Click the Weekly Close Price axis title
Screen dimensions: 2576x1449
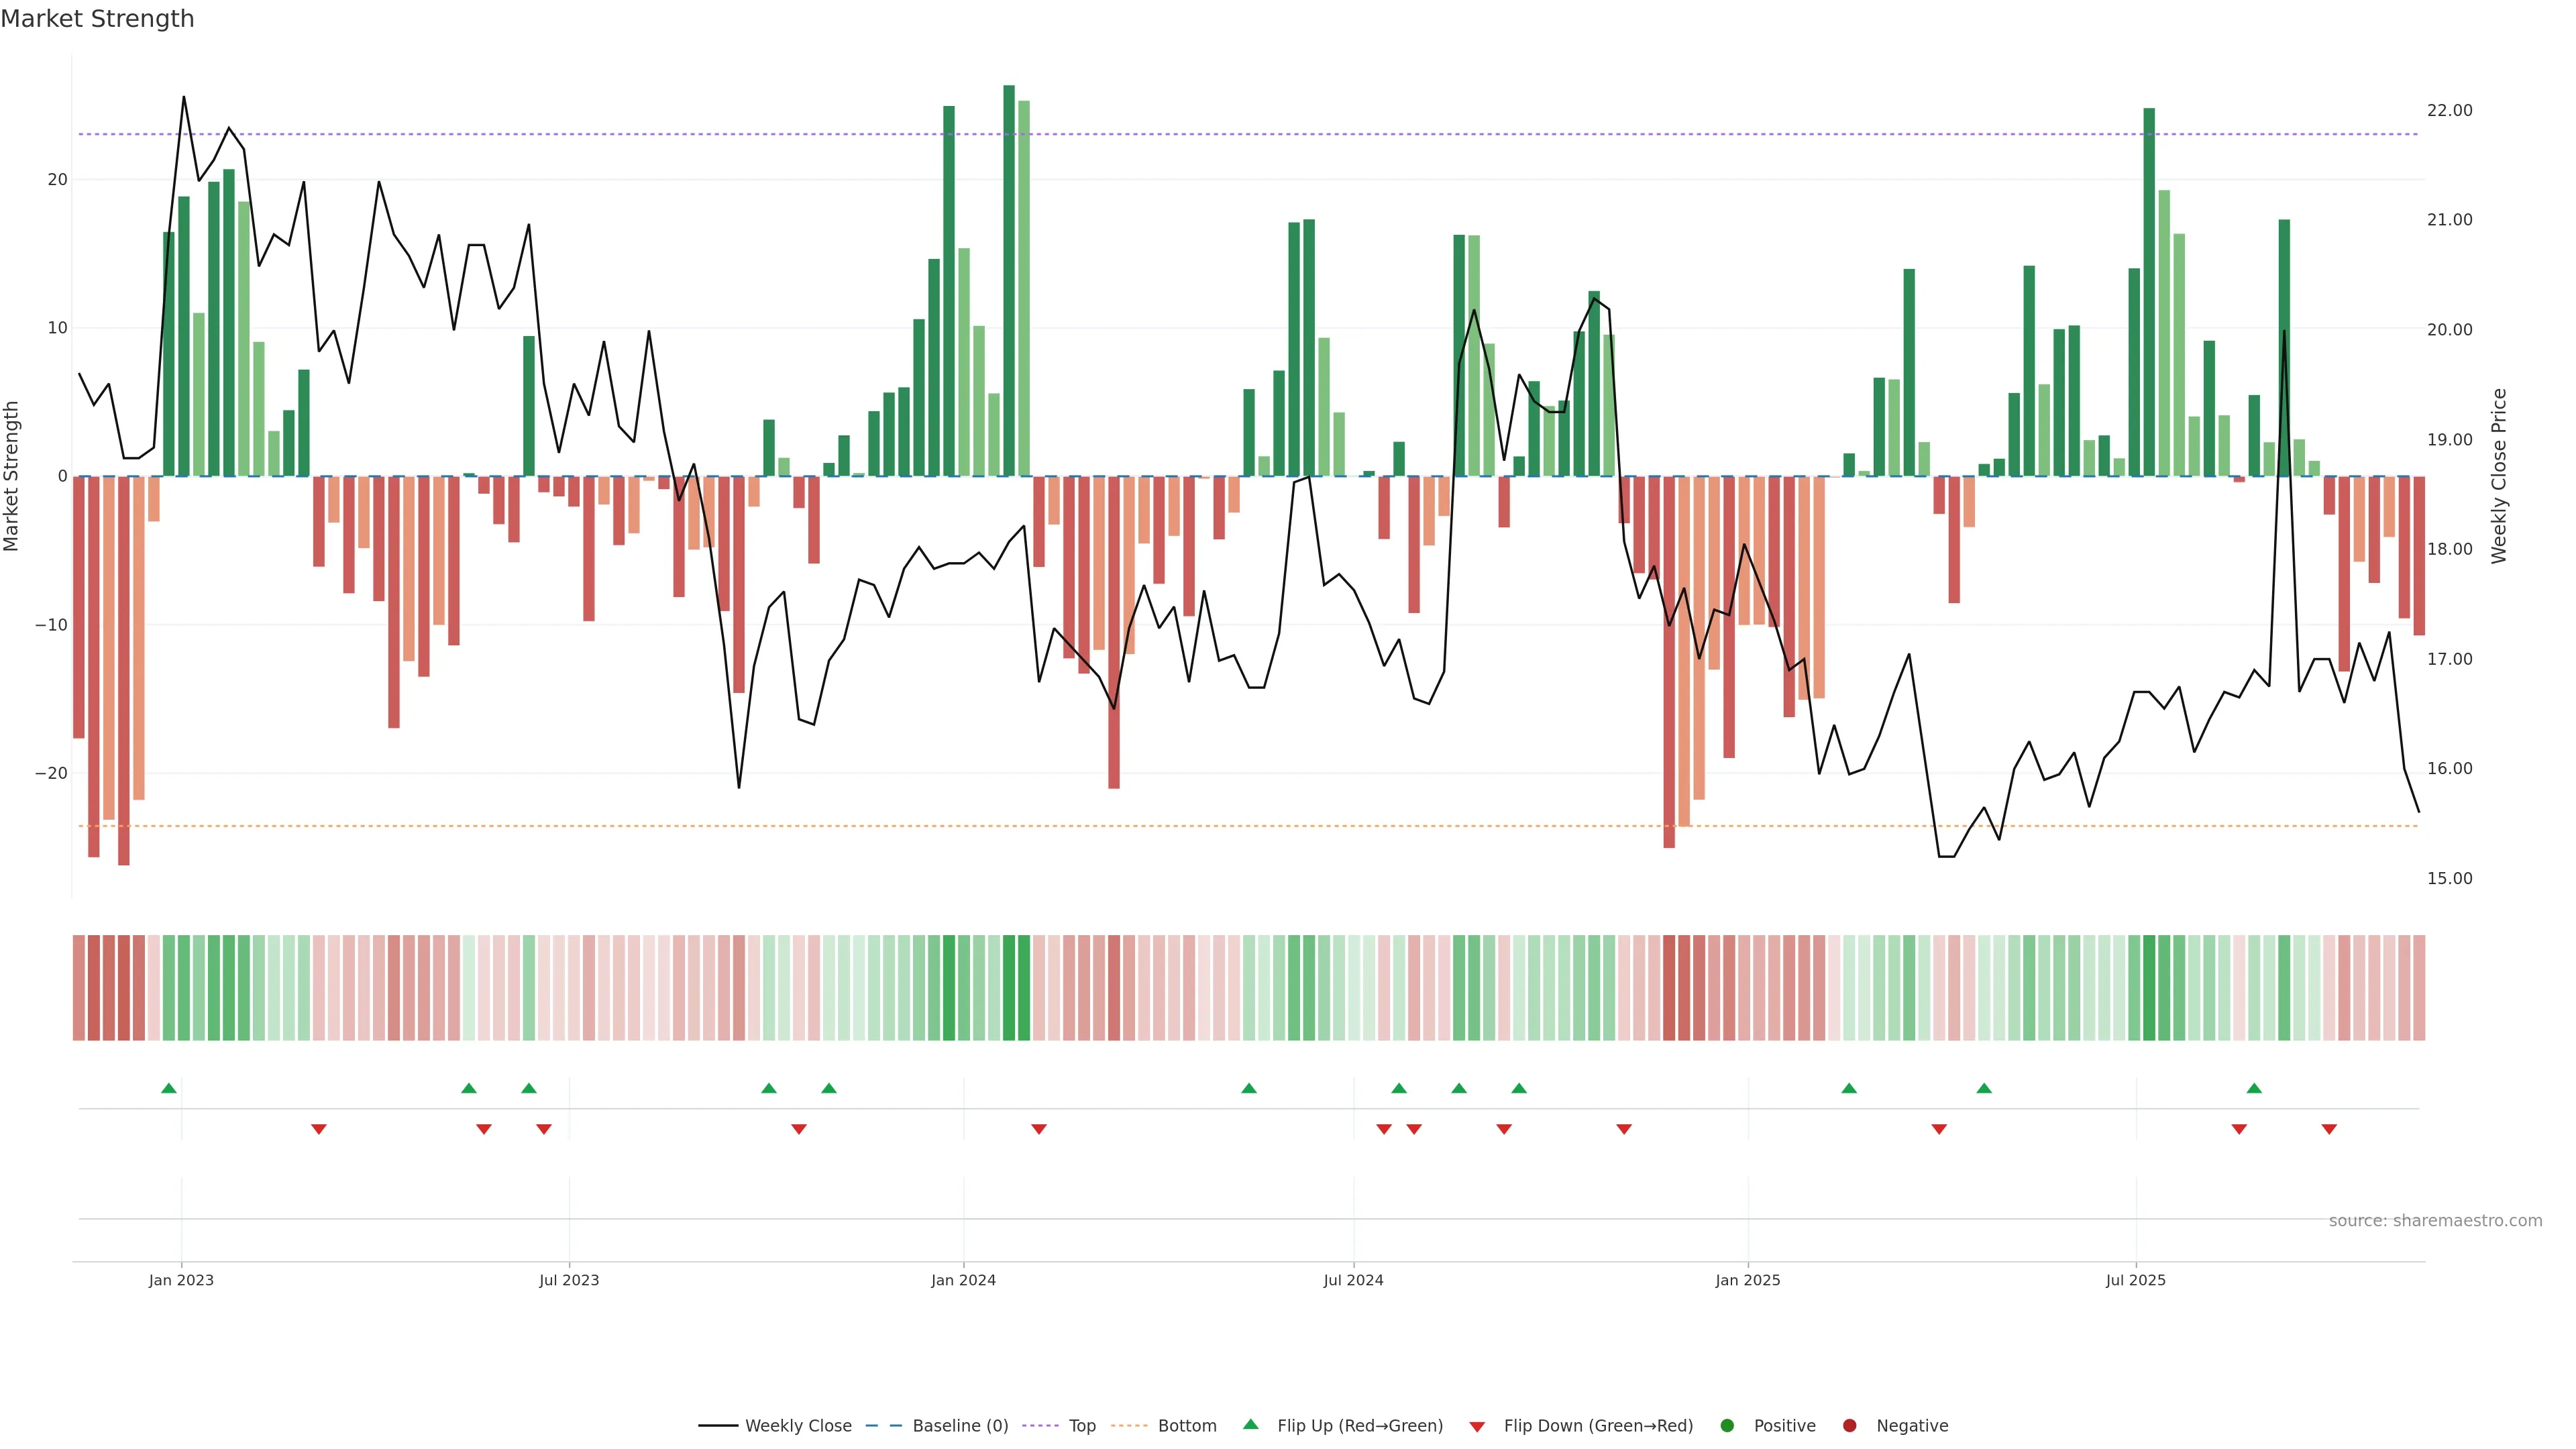2499,476
